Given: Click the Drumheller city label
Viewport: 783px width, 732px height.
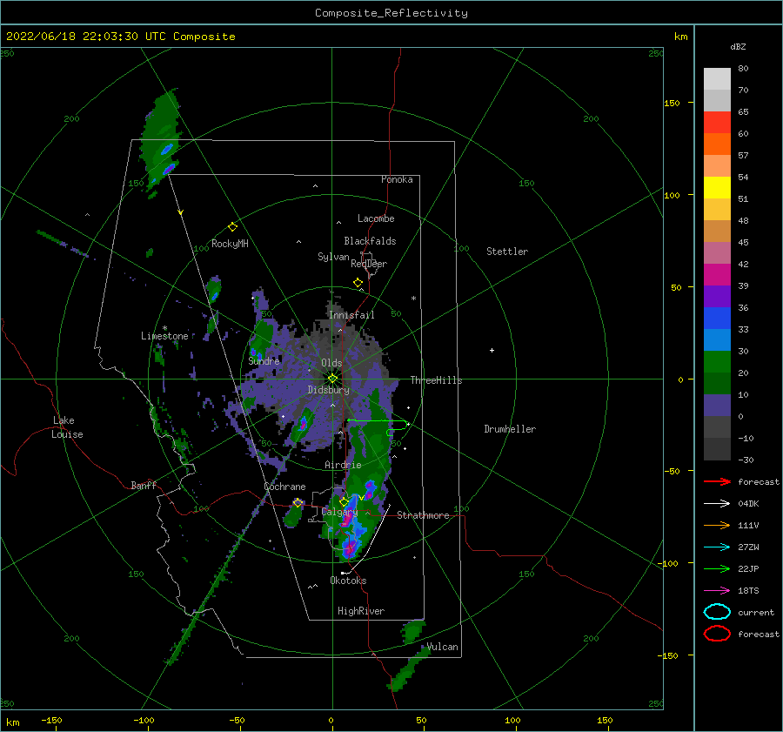Looking at the screenshot, I should pos(510,429).
